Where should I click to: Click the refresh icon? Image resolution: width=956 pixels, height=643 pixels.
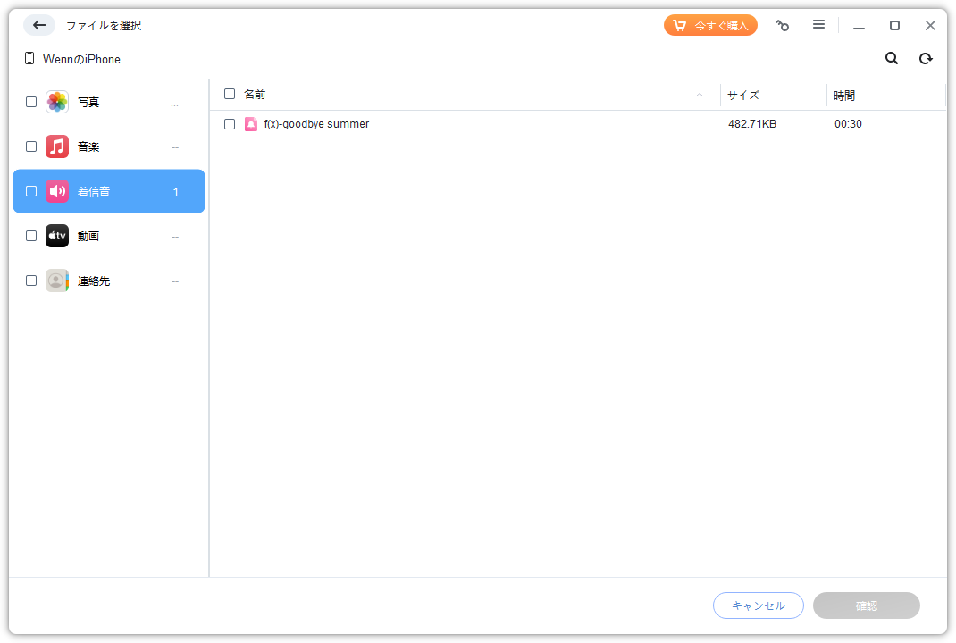(926, 59)
